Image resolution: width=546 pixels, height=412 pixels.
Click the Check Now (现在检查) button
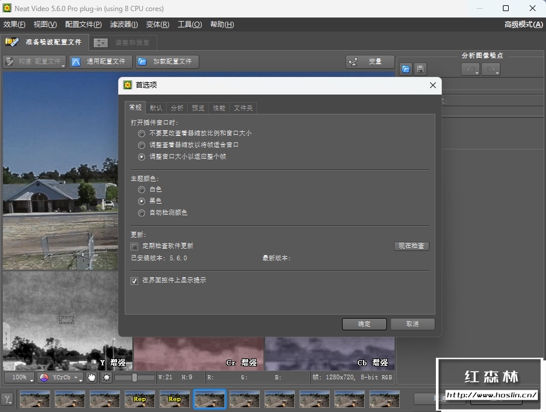[x=411, y=246]
